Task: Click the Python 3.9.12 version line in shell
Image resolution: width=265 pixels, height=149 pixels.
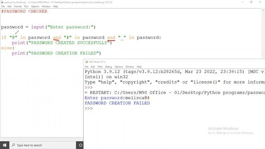Action: coord(175,72)
